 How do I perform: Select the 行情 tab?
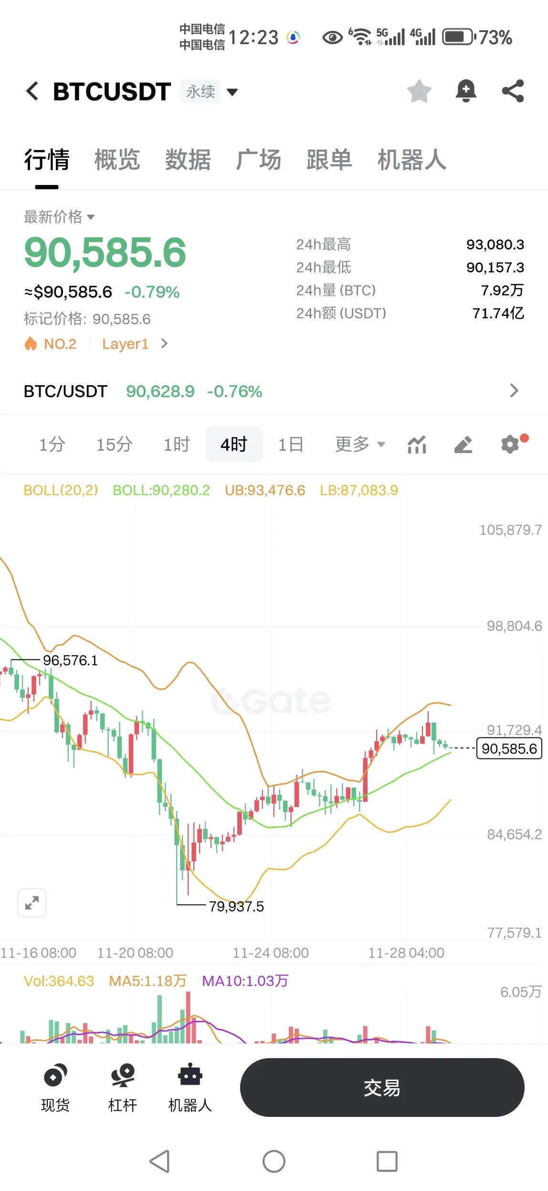click(47, 160)
